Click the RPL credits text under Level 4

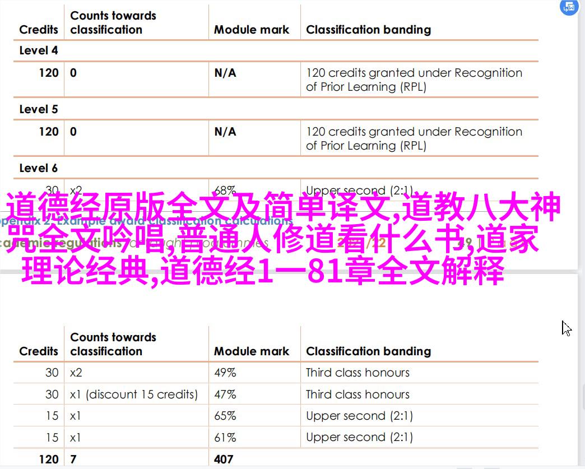coord(414,80)
